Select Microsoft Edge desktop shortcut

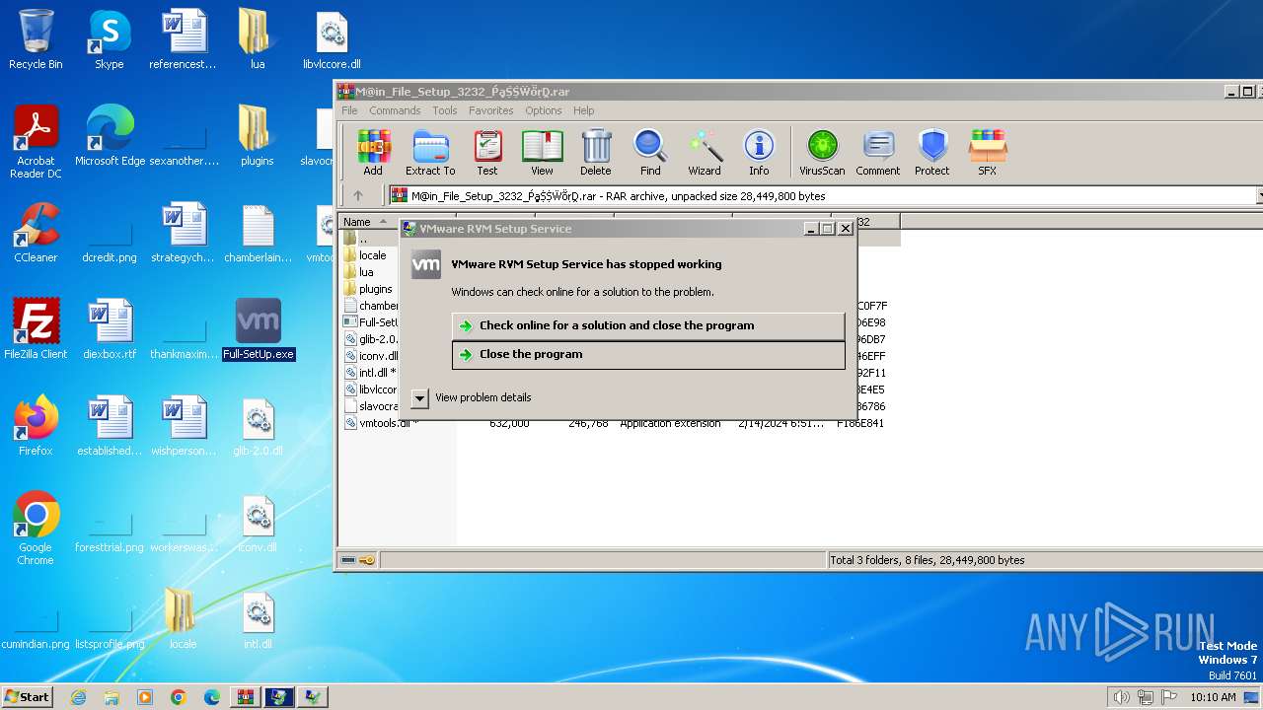(x=110, y=136)
